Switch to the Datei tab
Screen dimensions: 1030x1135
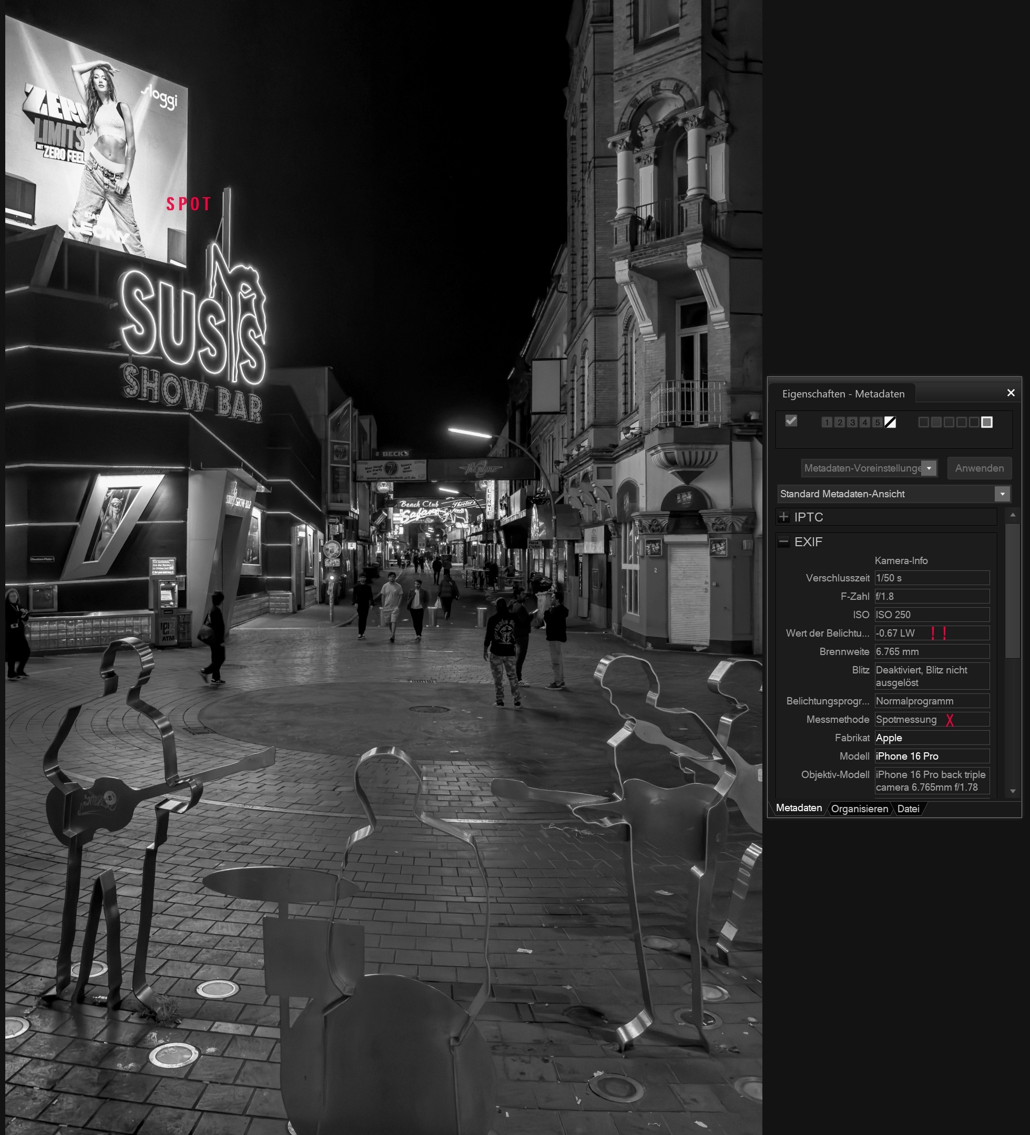tap(908, 809)
